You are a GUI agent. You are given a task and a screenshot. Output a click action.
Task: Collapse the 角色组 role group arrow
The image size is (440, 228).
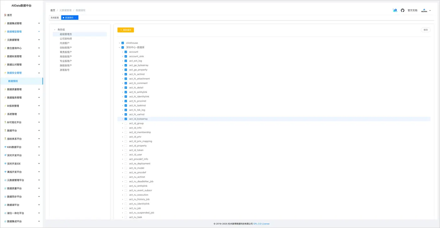pyautogui.click(x=55, y=30)
